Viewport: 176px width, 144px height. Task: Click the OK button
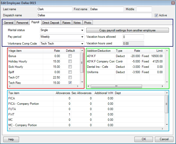coord(144,139)
